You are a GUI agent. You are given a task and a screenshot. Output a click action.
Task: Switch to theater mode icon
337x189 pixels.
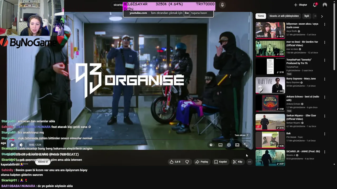coord(237,145)
